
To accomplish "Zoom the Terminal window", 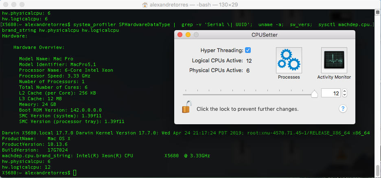I will tap(22, 4).
